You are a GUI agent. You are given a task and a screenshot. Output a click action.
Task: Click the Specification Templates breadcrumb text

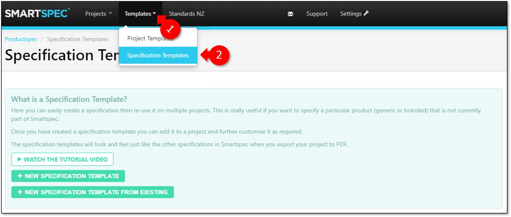78,39
